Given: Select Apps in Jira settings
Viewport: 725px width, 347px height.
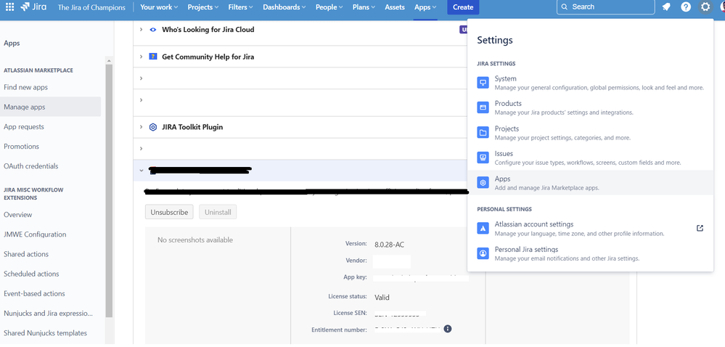Looking at the screenshot, I should [591, 183].
